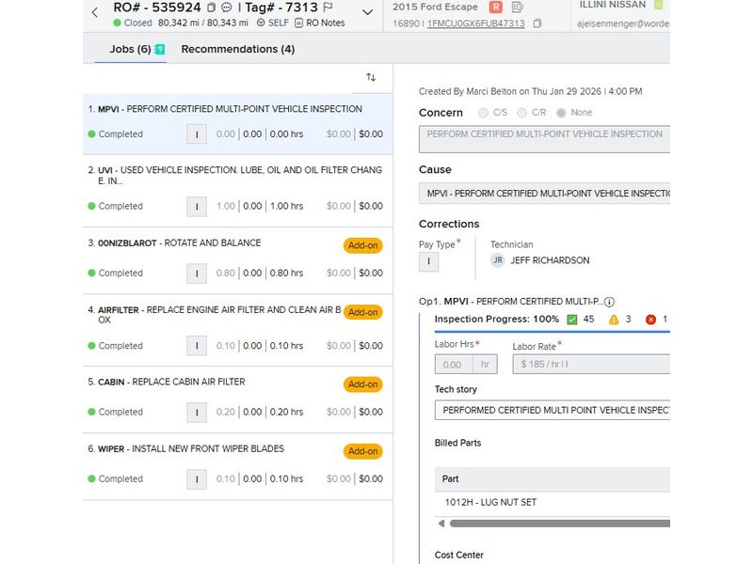Viewport: 753px width, 564px height.
Task: Select the C/R concern radio button
Action: 522,113
